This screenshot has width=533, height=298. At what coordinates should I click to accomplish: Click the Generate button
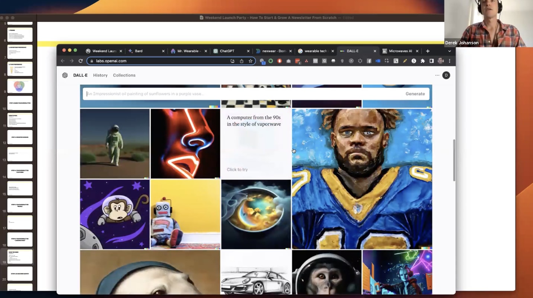pyautogui.click(x=415, y=94)
